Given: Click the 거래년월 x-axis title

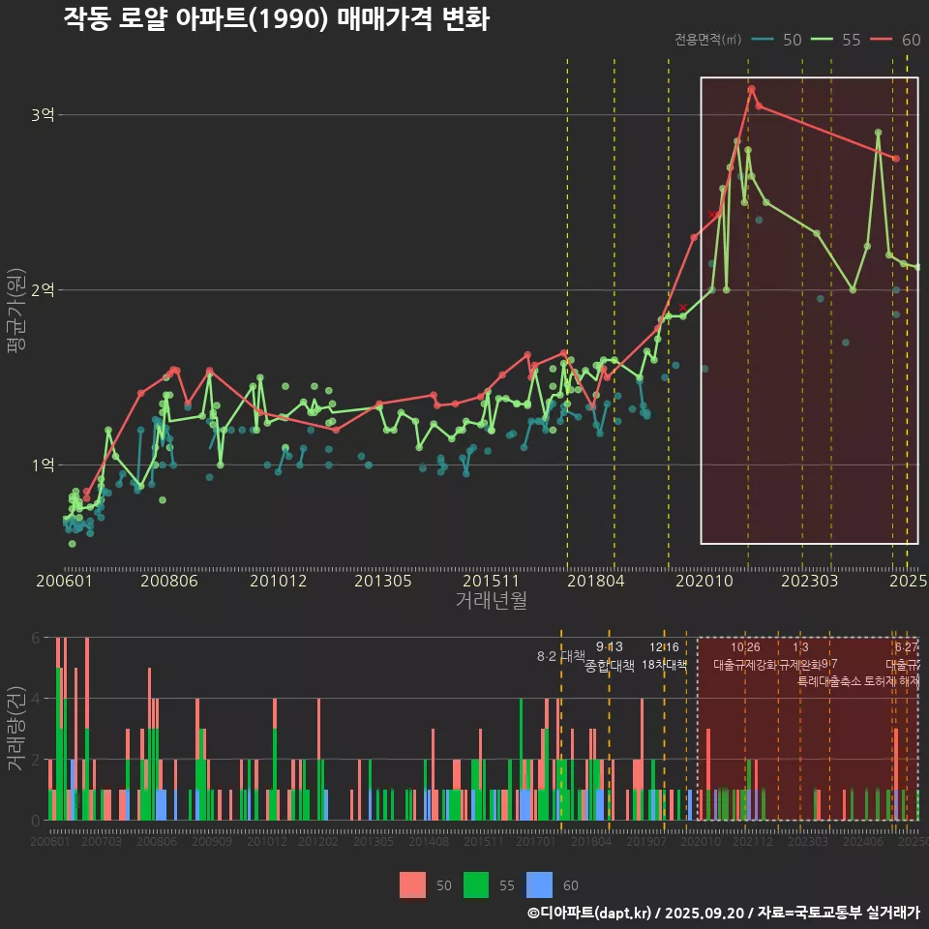Looking at the screenshot, I should 491,600.
